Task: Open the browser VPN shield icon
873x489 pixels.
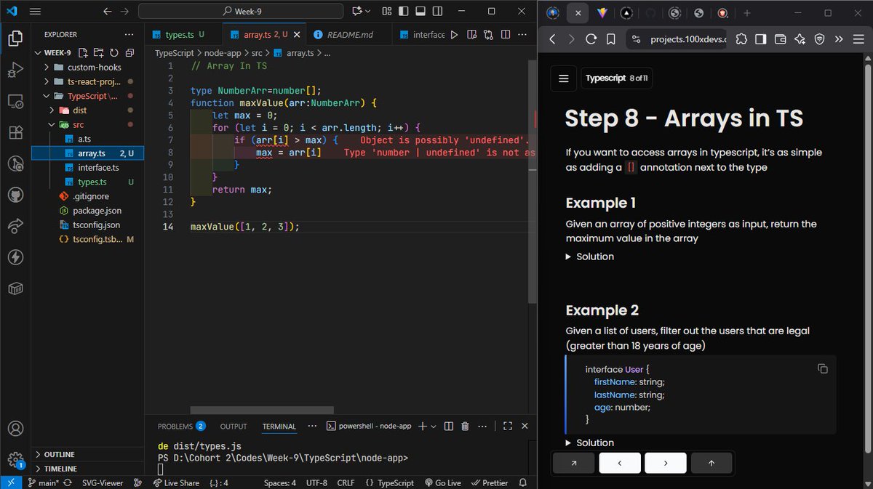Action: pyautogui.click(x=819, y=39)
